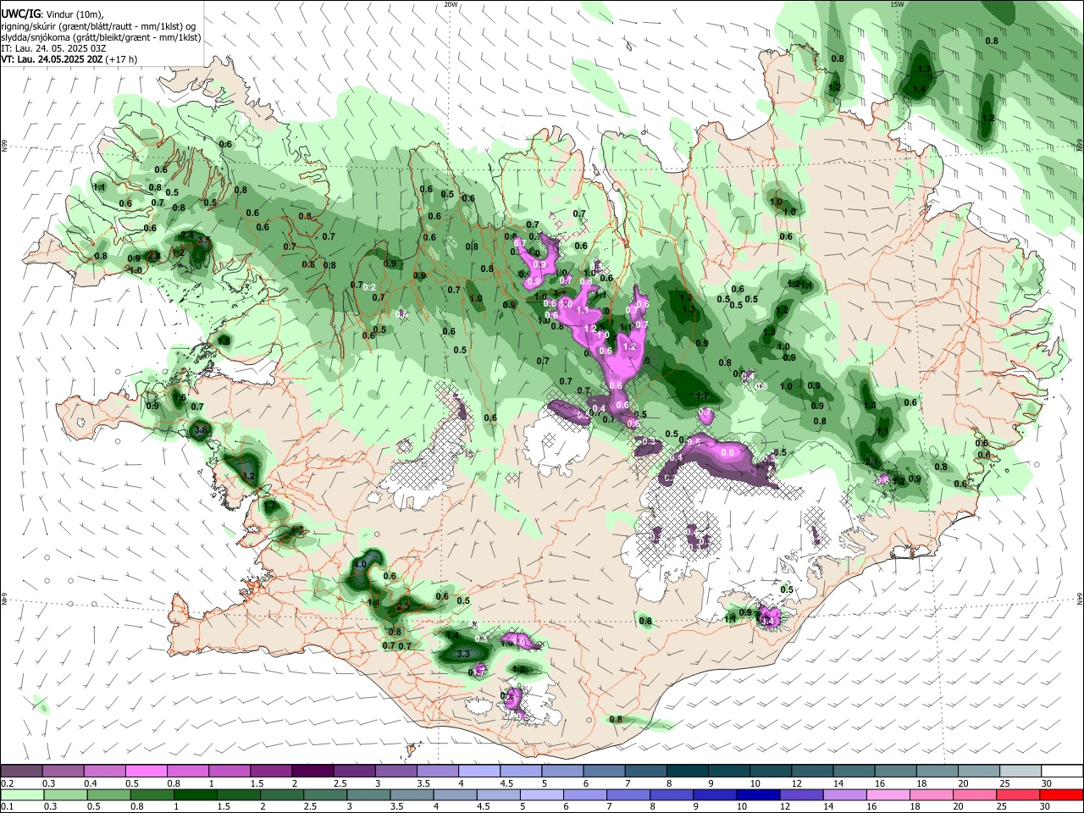Pick the palest green 0.1 swatch in rain scale
Image resolution: width=1084 pixels, height=813 pixels.
tap(21, 794)
